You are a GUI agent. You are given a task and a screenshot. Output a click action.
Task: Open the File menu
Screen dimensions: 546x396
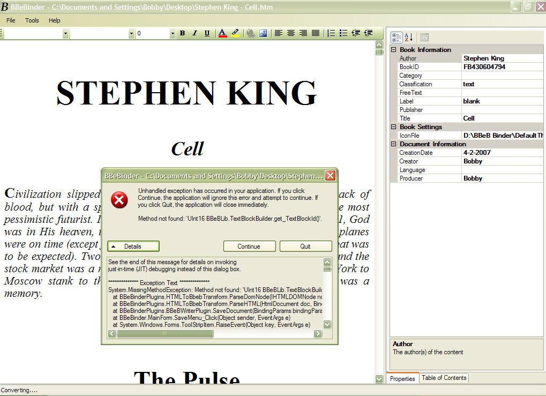tap(11, 20)
